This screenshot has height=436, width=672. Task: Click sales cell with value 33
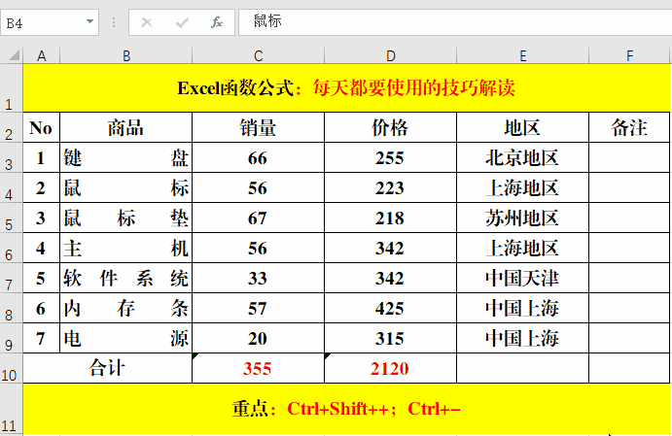[259, 278]
